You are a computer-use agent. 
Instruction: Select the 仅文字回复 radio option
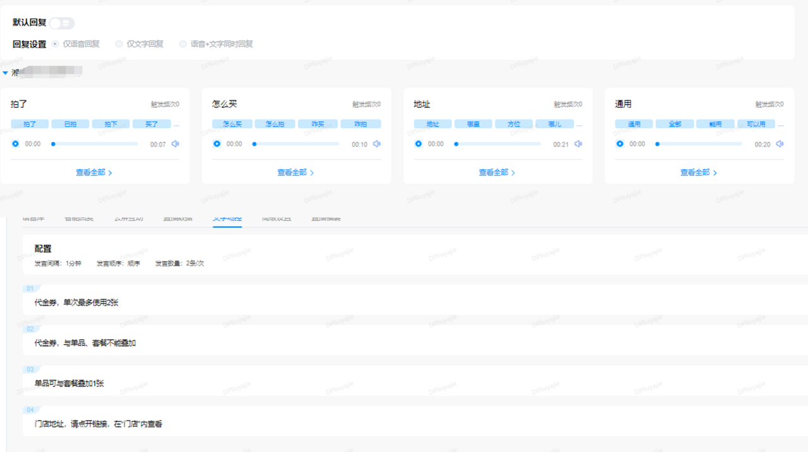(119, 44)
